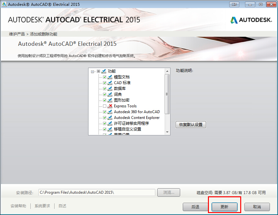Select the 许可证转移实用程序 tree item

click(x=131, y=123)
